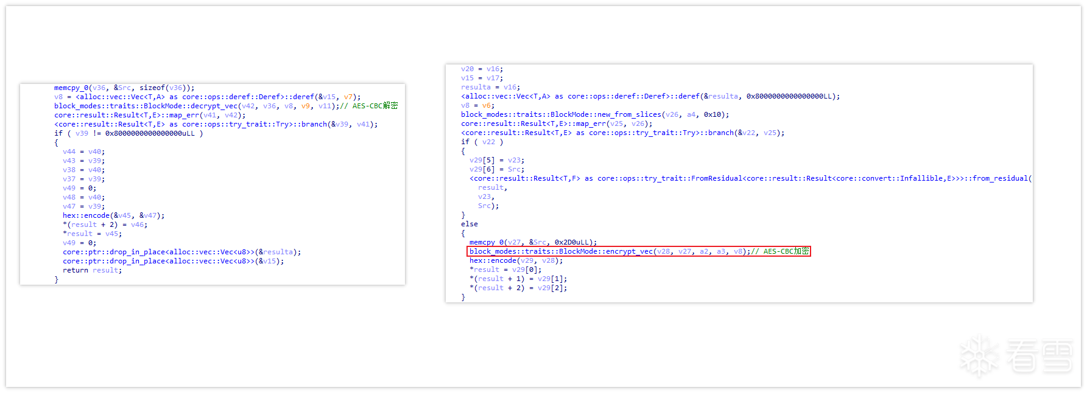Click the drop_in_place(&resulta) line
This screenshot has width=1087, height=393.
[181, 252]
